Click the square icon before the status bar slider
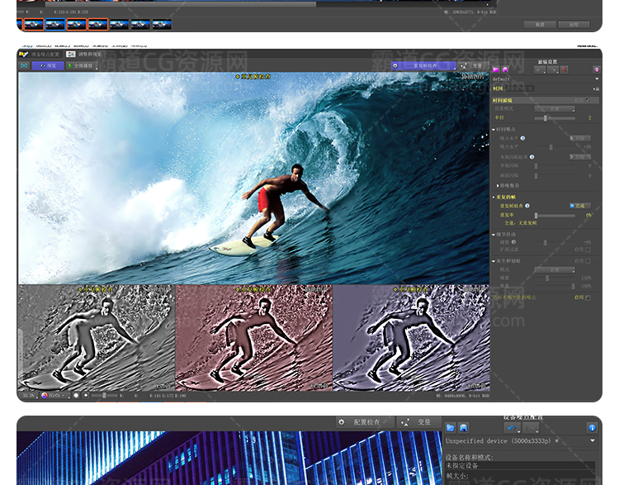619x485 pixels. 86,395
